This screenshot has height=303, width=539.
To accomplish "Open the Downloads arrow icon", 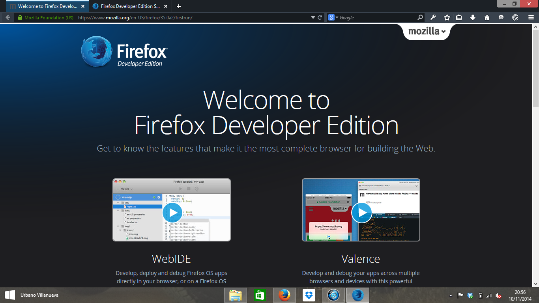I will click(x=473, y=17).
